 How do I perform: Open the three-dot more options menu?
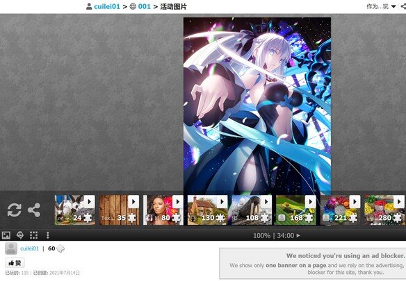[x=48, y=235]
